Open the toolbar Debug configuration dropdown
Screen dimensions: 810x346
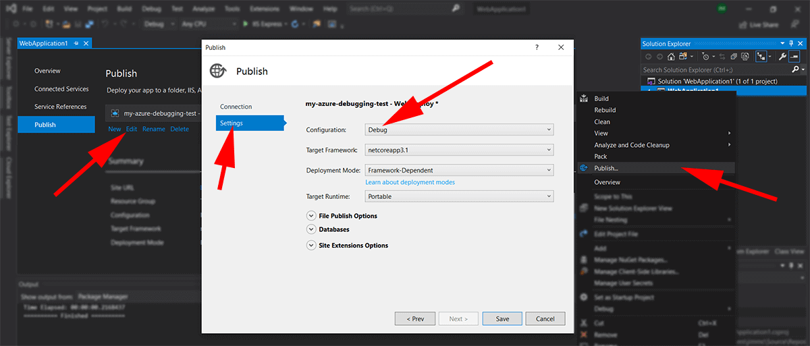pyautogui.click(x=159, y=24)
